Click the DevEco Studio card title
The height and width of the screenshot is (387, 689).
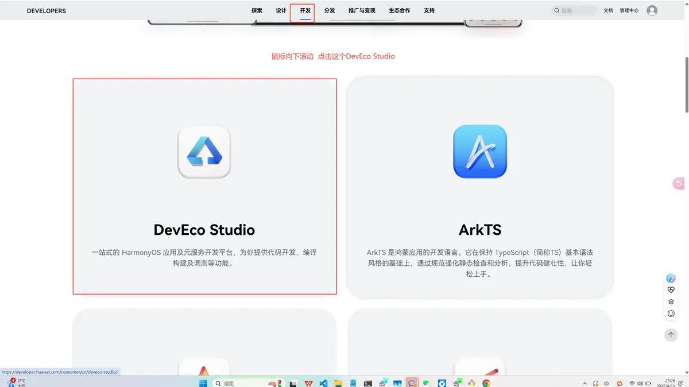[x=204, y=230]
